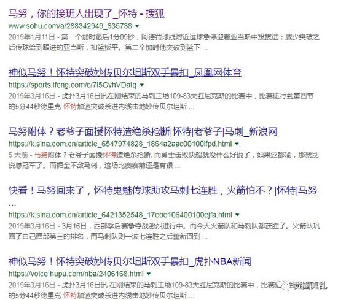
Task: Expand dropdown arrow next to voice.hupu.com URL
Action: click(x=149, y=274)
